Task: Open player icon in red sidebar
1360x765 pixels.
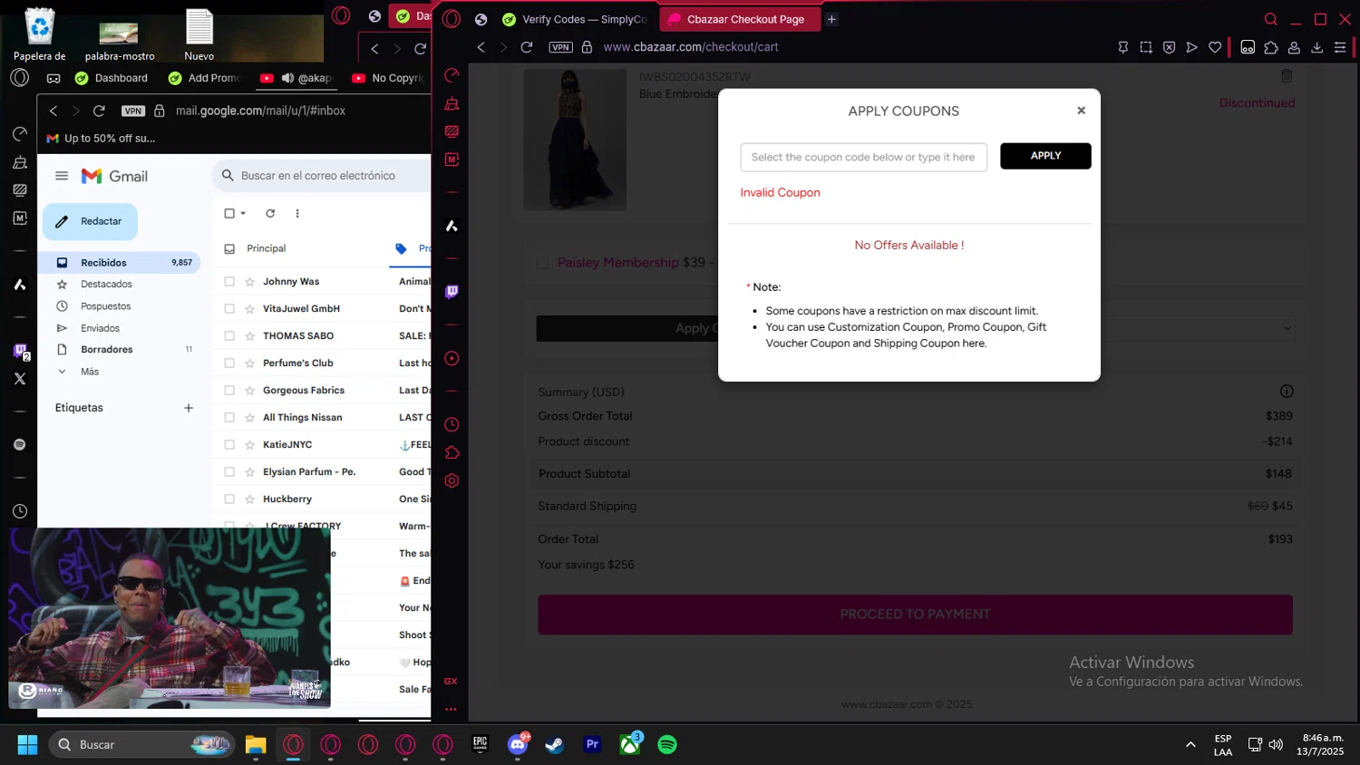Action: [x=452, y=358]
